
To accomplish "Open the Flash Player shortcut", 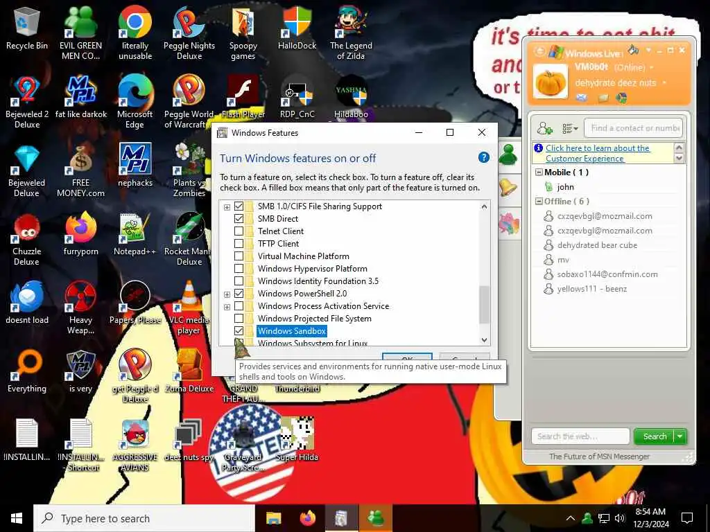I will [243, 96].
